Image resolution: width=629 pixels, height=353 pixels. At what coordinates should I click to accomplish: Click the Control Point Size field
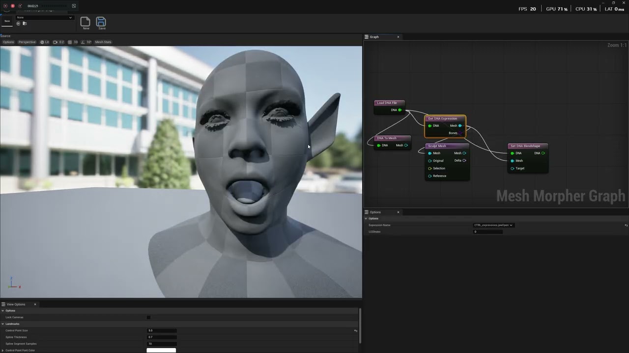coord(162,330)
